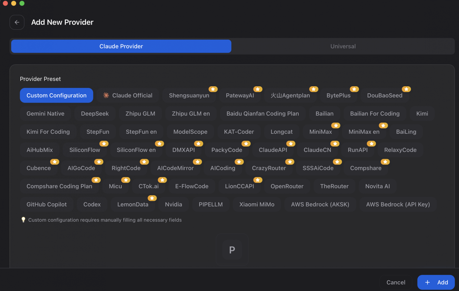Pick the RightCode preset
This screenshot has width=459, height=291.
pyautogui.click(x=126, y=168)
